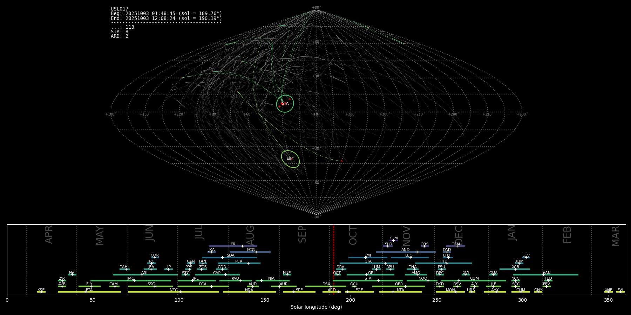The image size is (631, 315).
Task: Select the Beg: start timestamp line
Action: 166,14
